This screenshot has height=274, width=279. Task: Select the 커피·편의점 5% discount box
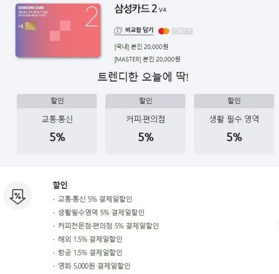[146, 124]
